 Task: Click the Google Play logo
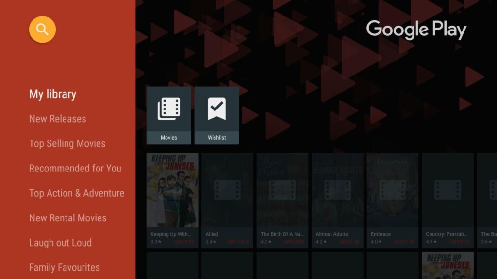[416, 30]
